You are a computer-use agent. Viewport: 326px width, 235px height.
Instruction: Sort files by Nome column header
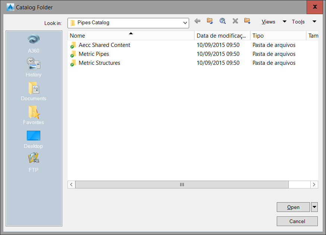click(x=131, y=36)
